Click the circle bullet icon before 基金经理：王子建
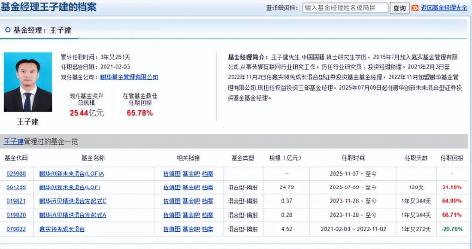 click(7, 30)
